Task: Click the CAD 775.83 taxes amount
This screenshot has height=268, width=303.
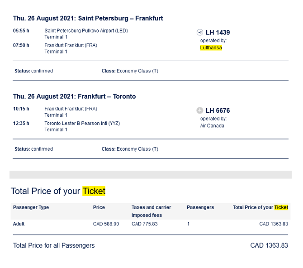Action: (x=145, y=224)
